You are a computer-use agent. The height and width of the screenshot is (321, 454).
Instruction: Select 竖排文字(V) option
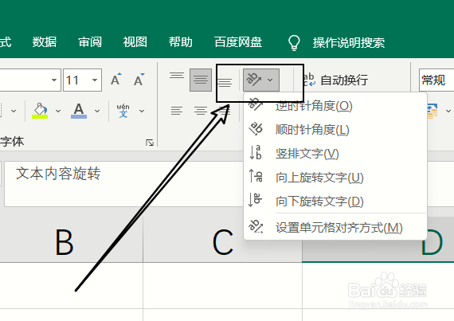click(x=335, y=153)
